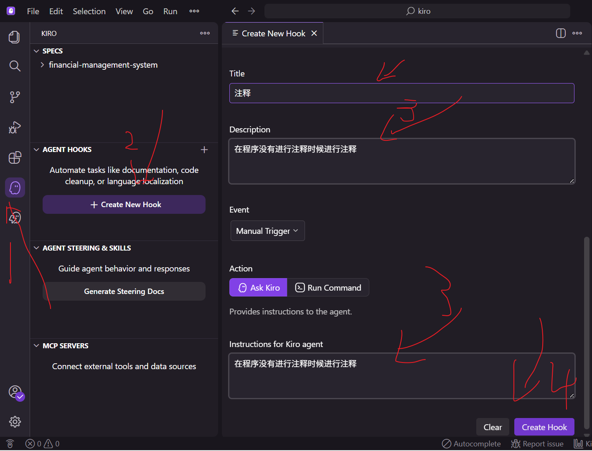592x451 pixels.
Task: Add a hook with Agent Hooks plus icon
Action: click(204, 149)
